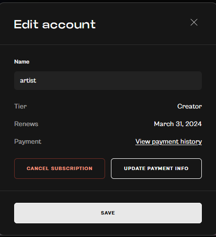
Task: Click the word account in dialog title
Action: (x=69, y=25)
